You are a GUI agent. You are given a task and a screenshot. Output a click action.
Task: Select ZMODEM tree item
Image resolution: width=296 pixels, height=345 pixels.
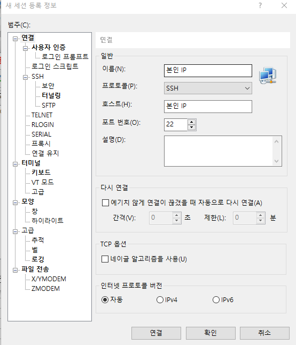45,289
